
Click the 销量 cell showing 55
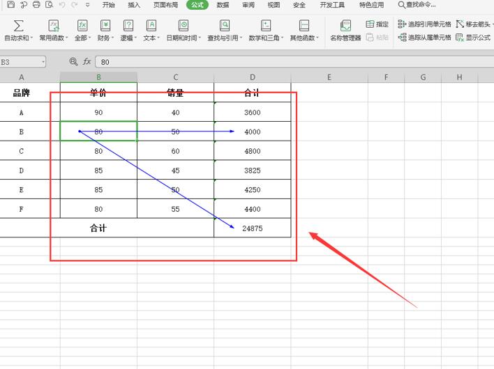[176, 209]
